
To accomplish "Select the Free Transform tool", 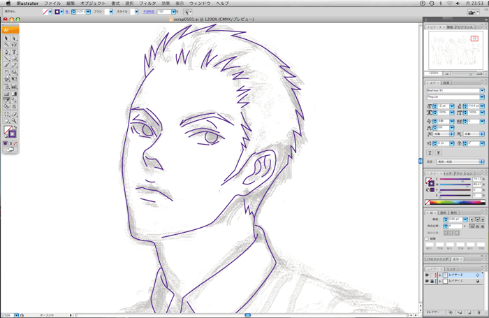I will [x=14, y=79].
